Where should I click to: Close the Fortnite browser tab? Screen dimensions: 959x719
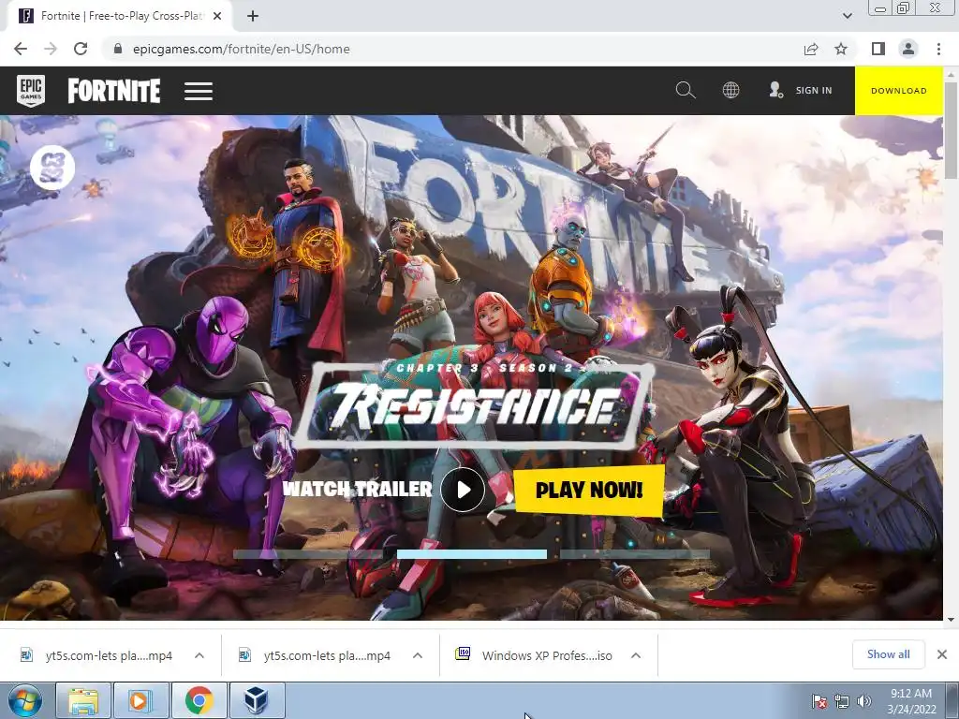pos(217,16)
